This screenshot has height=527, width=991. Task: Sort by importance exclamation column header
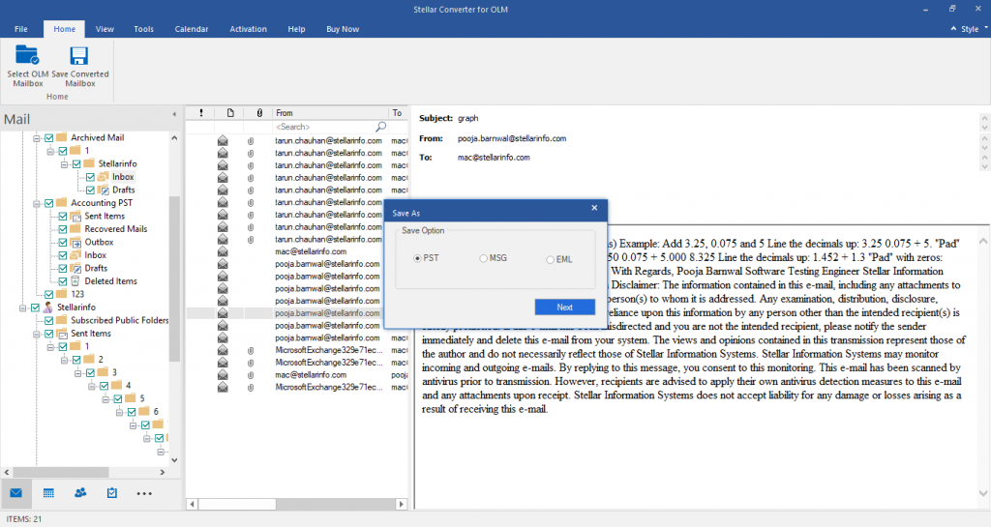(201, 113)
